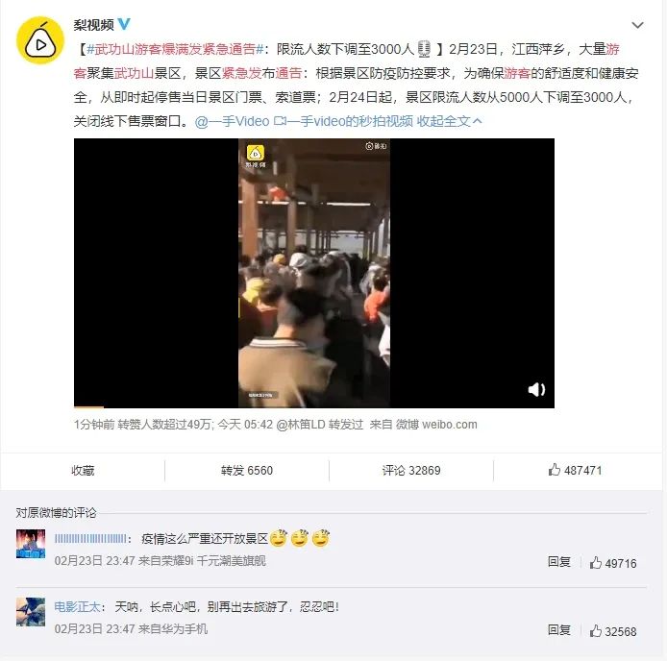
Task: Open the 一手video的秒拍视频 video link
Action: (344, 121)
